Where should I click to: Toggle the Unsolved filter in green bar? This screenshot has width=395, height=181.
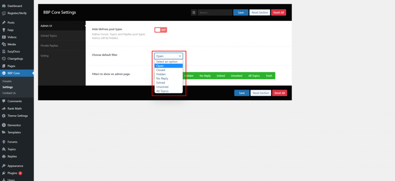[x=236, y=76]
